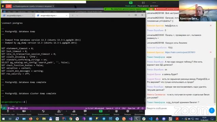Open the live streaming service dropdown
217x122 pixels.
tap(33, 6)
